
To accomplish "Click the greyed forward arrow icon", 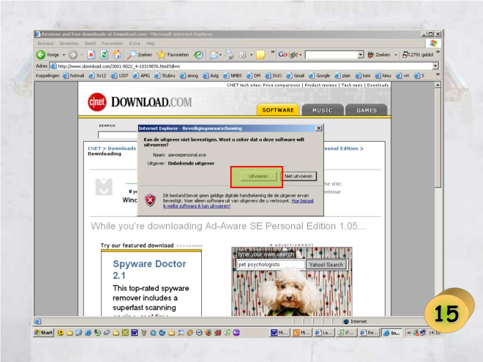I will pyautogui.click(x=73, y=55).
